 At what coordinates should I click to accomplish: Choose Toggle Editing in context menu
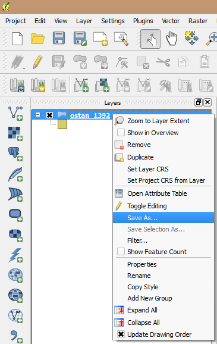pyautogui.click(x=163, y=206)
